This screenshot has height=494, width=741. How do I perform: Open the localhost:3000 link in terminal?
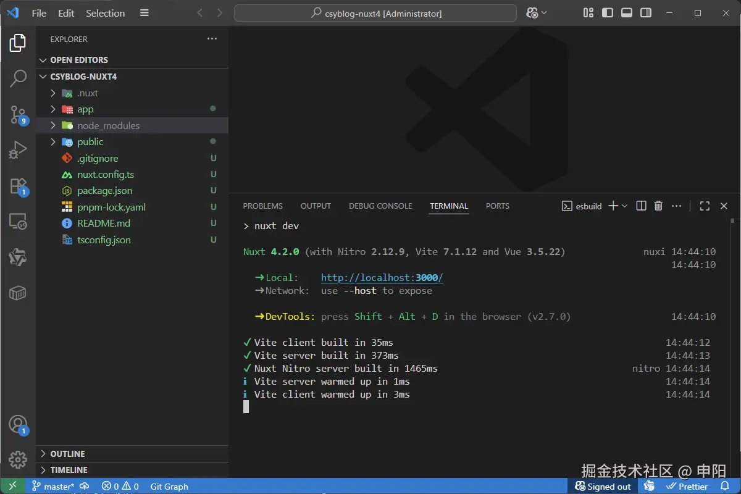pos(382,278)
